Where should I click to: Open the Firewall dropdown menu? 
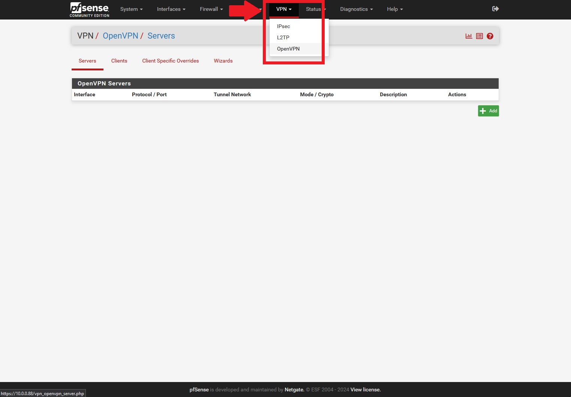211,9
